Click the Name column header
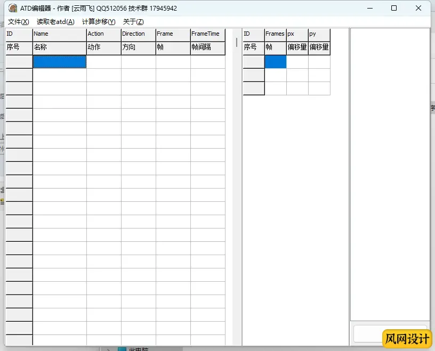This screenshot has width=435, height=351. click(x=59, y=34)
